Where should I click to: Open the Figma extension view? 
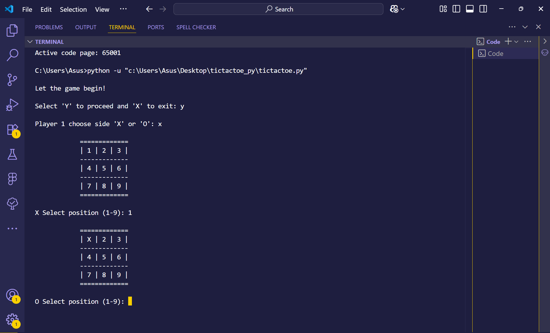pos(12,179)
